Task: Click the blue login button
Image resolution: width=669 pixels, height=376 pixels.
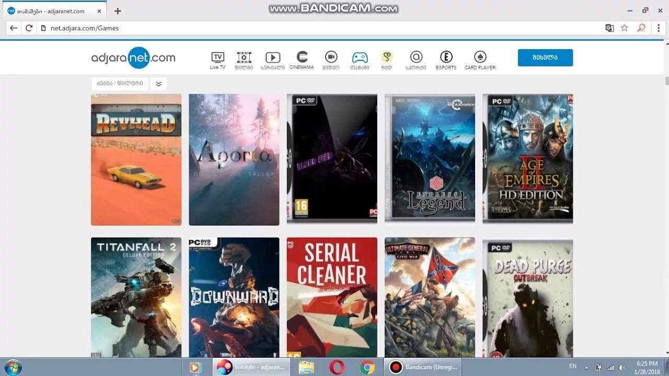Action: coord(545,57)
